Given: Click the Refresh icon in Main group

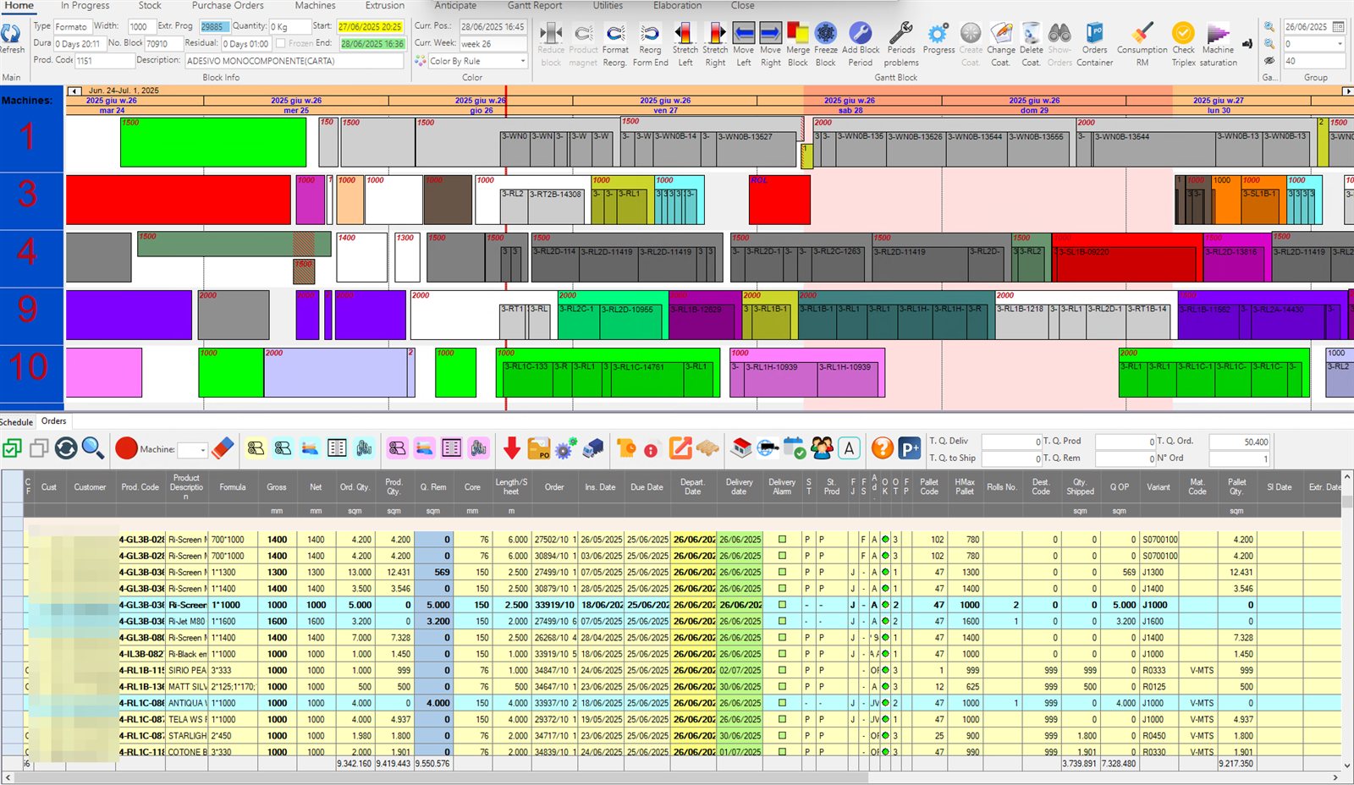Looking at the screenshot, I should 11,34.
